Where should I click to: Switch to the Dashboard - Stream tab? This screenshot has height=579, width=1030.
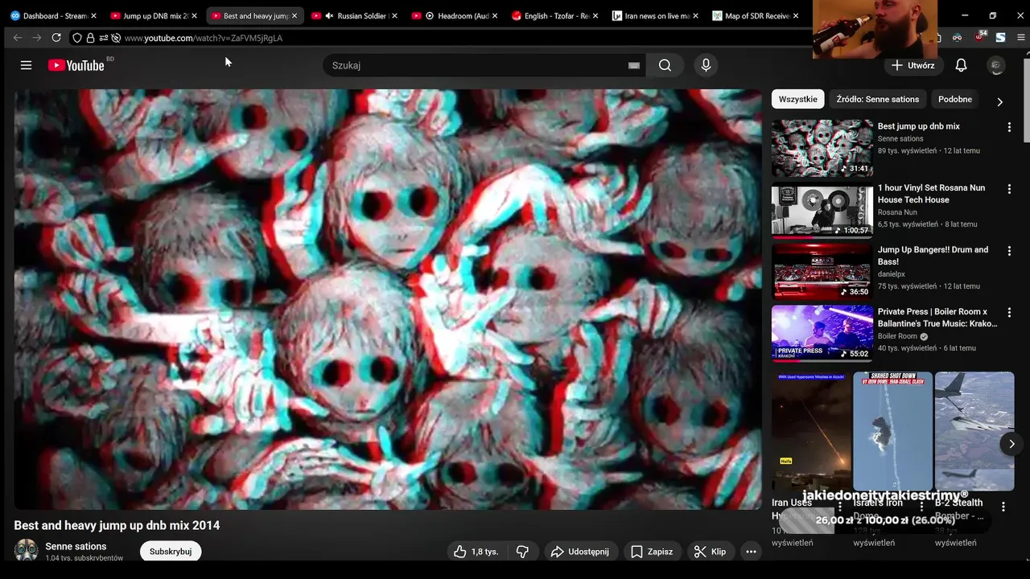pyautogui.click(x=54, y=16)
